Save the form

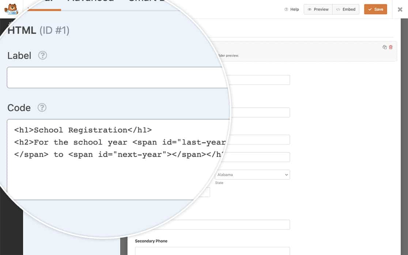pyautogui.click(x=377, y=9)
